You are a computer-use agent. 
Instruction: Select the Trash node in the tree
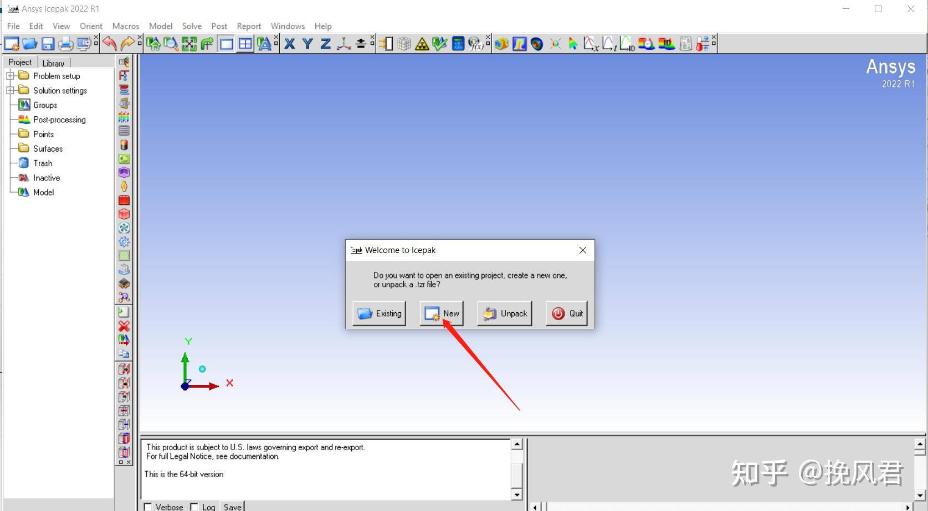tap(43, 163)
